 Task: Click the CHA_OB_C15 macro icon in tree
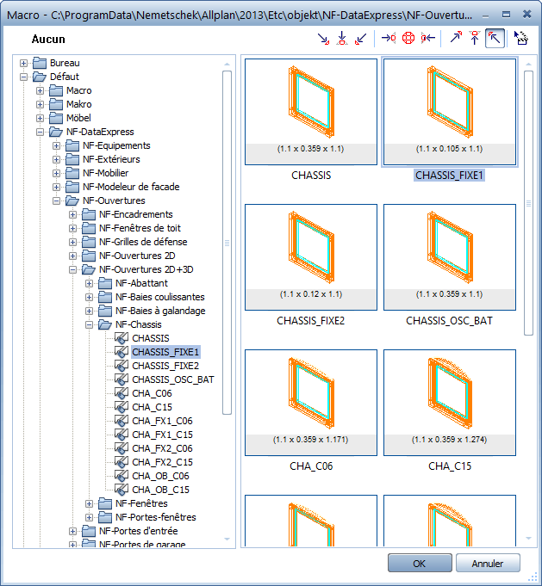tap(121, 490)
